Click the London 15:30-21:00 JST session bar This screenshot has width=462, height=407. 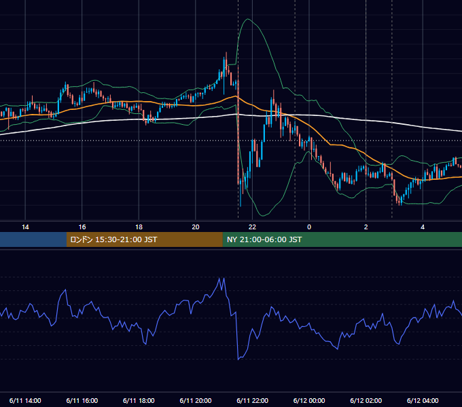coord(144,239)
